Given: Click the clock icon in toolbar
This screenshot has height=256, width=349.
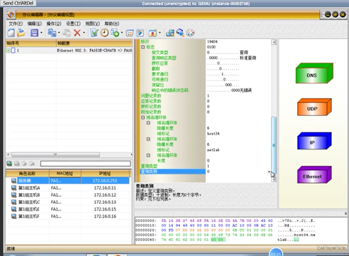Looking at the screenshot, I should click(x=104, y=33).
